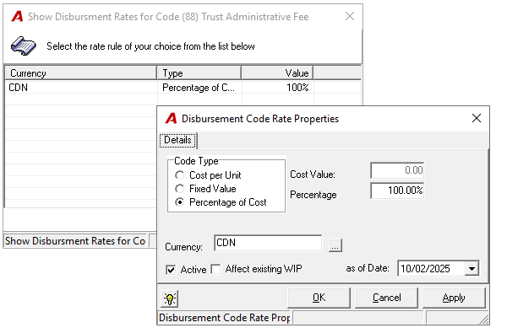Click the scroll document icon beside the instruction
Viewport: 507px width, 333px height.
tap(23, 46)
